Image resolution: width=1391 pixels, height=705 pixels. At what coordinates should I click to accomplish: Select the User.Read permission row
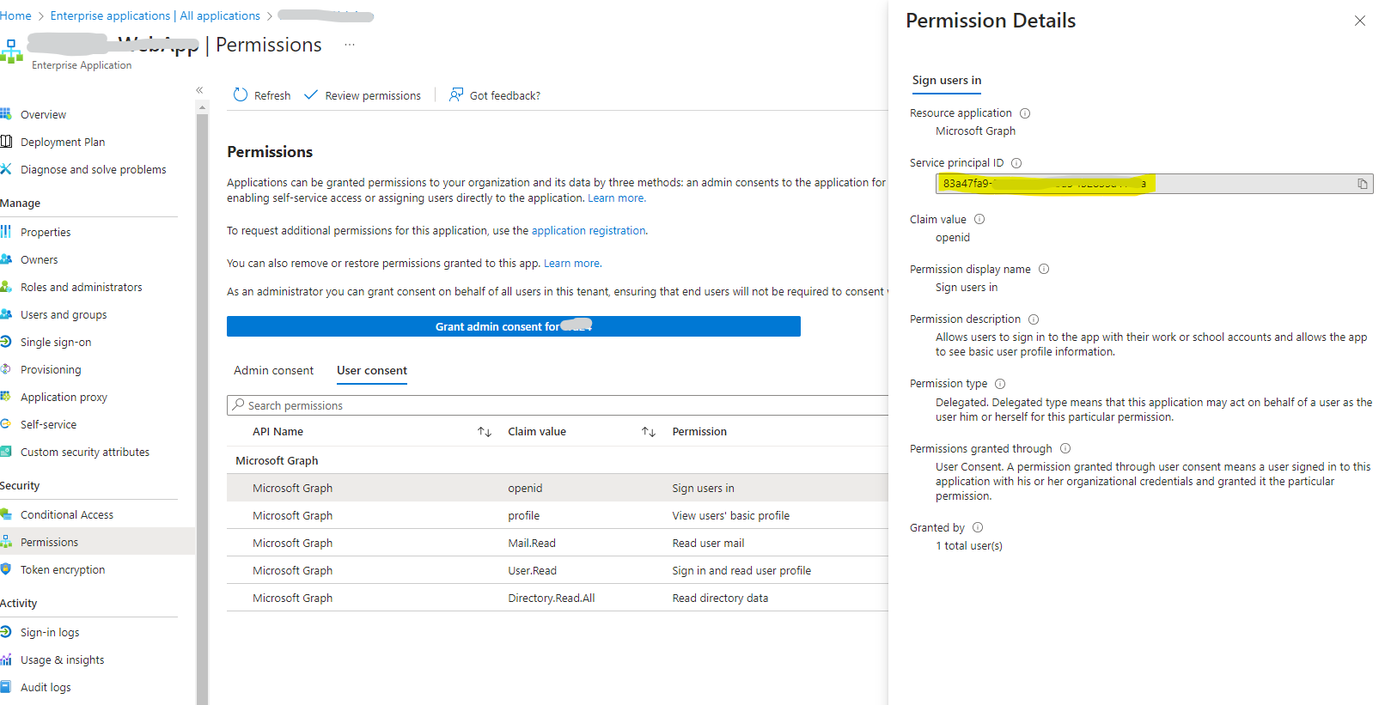coord(558,570)
